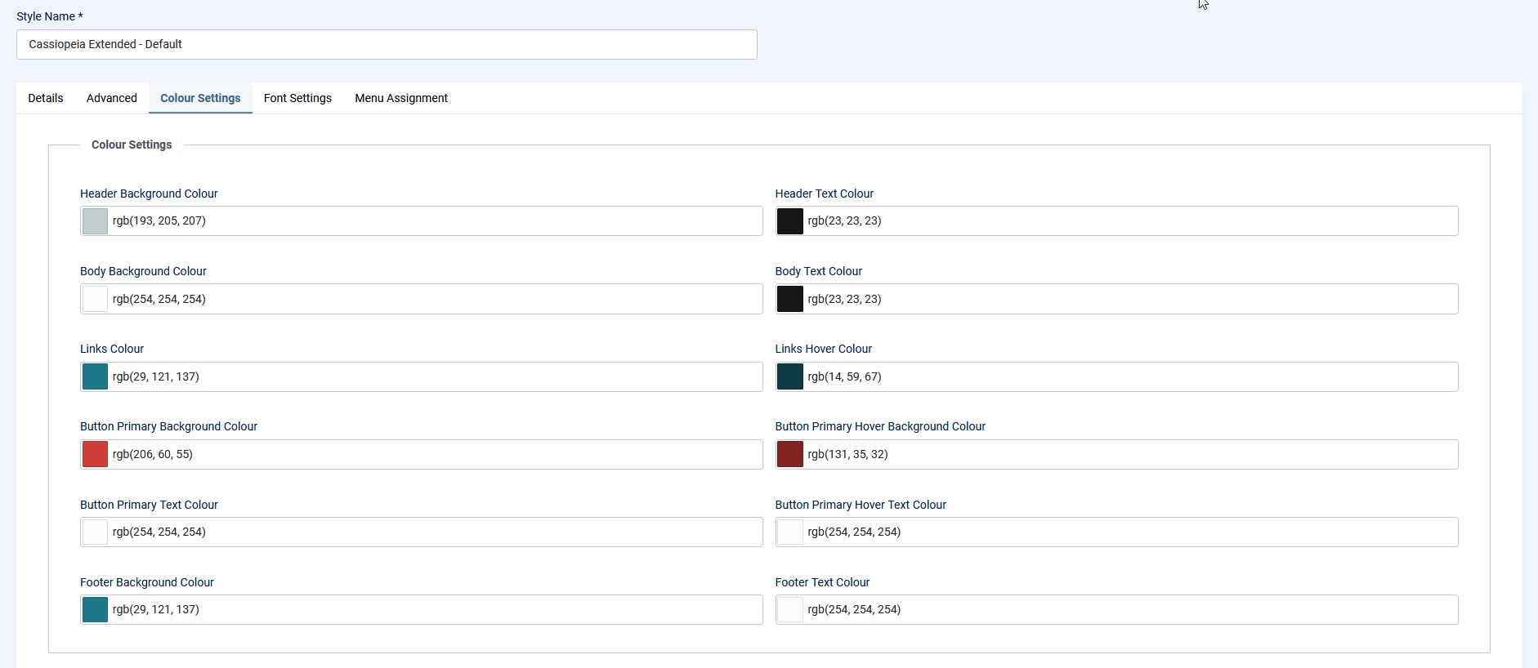The width and height of the screenshot is (1538, 668).
Task: Edit the Header Text Colour value field
Action: pyautogui.click(x=1128, y=221)
